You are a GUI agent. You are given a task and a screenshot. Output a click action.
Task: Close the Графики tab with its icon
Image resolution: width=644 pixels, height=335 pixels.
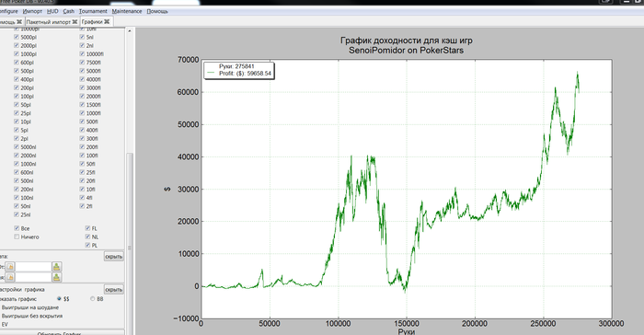point(107,21)
